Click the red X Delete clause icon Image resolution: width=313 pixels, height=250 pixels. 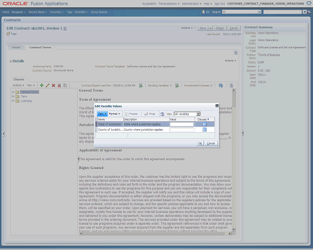click(53, 85)
